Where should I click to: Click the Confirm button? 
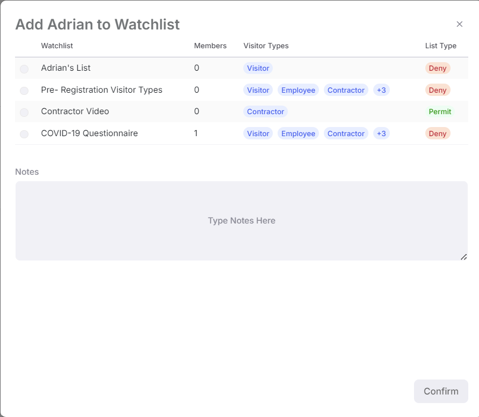click(x=441, y=391)
